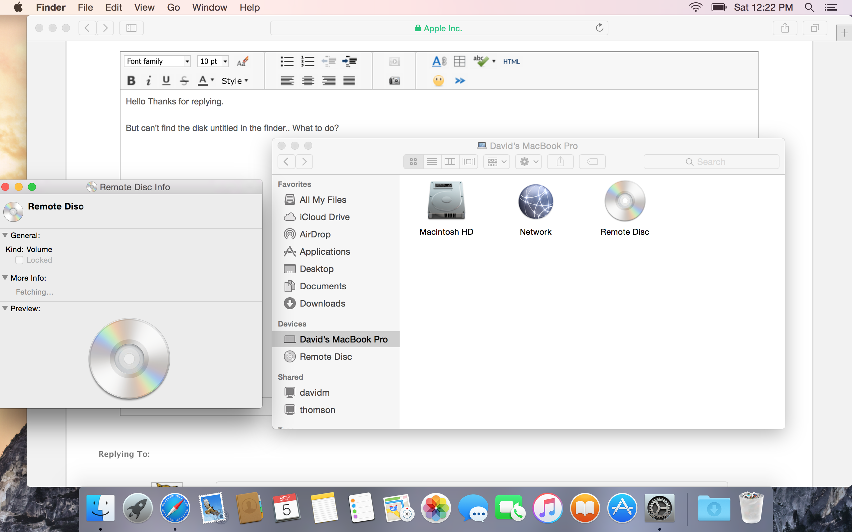Switch Finder to column view

450,162
